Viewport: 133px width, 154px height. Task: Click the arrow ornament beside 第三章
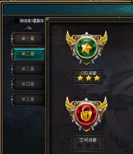tap(12, 69)
